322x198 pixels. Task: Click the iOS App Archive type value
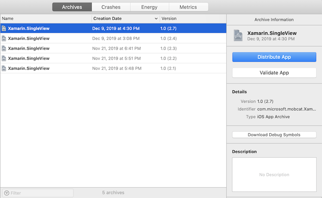pos(273,117)
